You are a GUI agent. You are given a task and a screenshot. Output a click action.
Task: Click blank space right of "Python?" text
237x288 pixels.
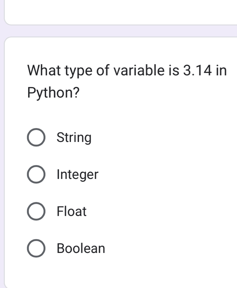click(x=156, y=93)
